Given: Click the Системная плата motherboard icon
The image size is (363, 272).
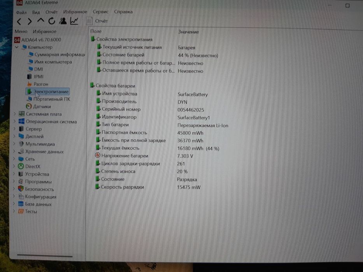Looking at the screenshot, I should point(21,114).
